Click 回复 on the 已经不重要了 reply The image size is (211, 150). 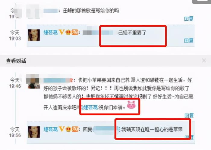[189, 40]
